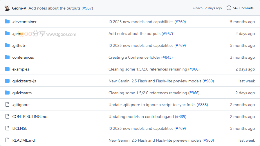Open the CONTRIBUTING.md file
Image resolution: width=260 pixels, height=146 pixels.
pyautogui.click(x=30, y=117)
